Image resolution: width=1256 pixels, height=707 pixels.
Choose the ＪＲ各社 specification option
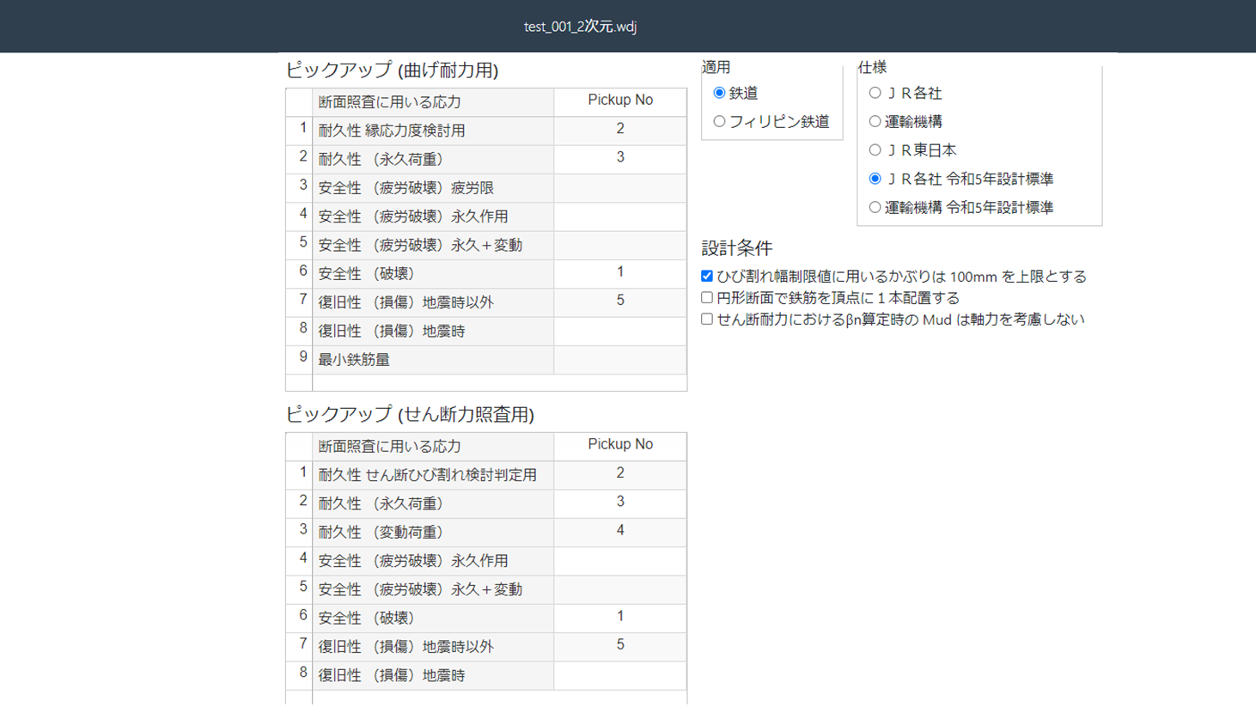coord(875,93)
